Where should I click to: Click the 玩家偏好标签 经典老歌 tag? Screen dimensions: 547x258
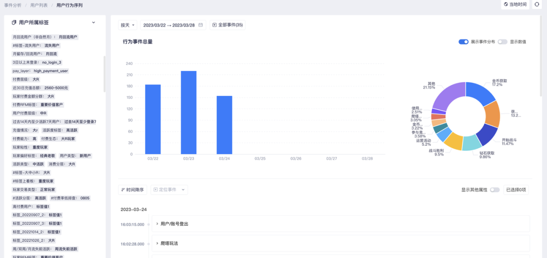tap(33, 155)
